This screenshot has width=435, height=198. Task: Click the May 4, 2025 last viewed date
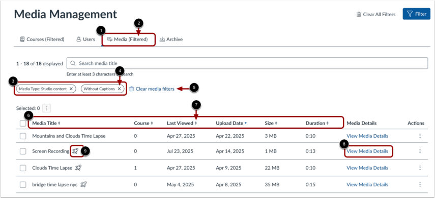pos(180,184)
